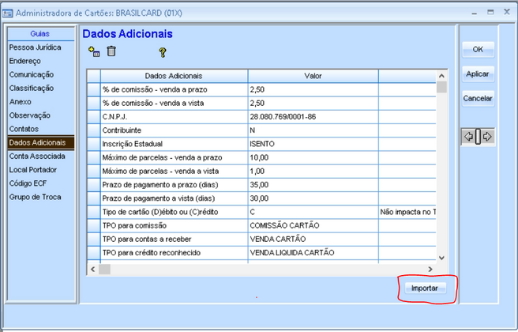This screenshot has height=332, width=518.
Task: Click the 30,00 value cell
Action: [313, 198]
